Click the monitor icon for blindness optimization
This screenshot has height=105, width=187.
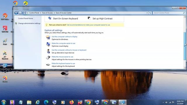[48, 38]
